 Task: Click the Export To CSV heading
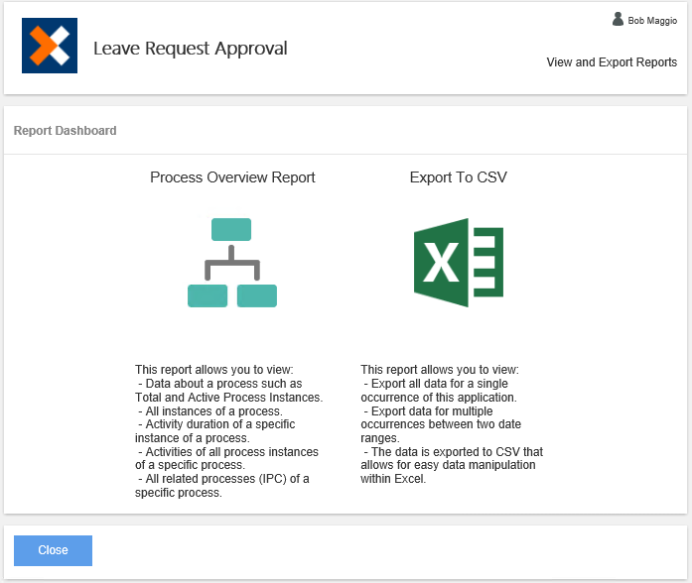pyautogui.click(x=458, y=177)
